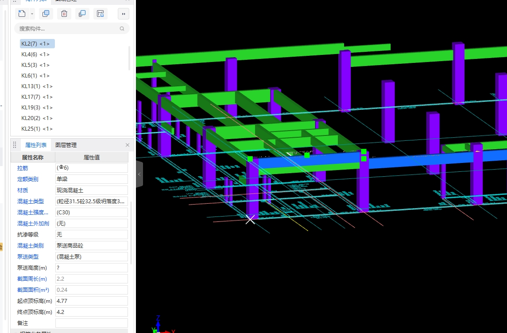
Task: Click the copy component icon
Action: click(x=46, y=14)
